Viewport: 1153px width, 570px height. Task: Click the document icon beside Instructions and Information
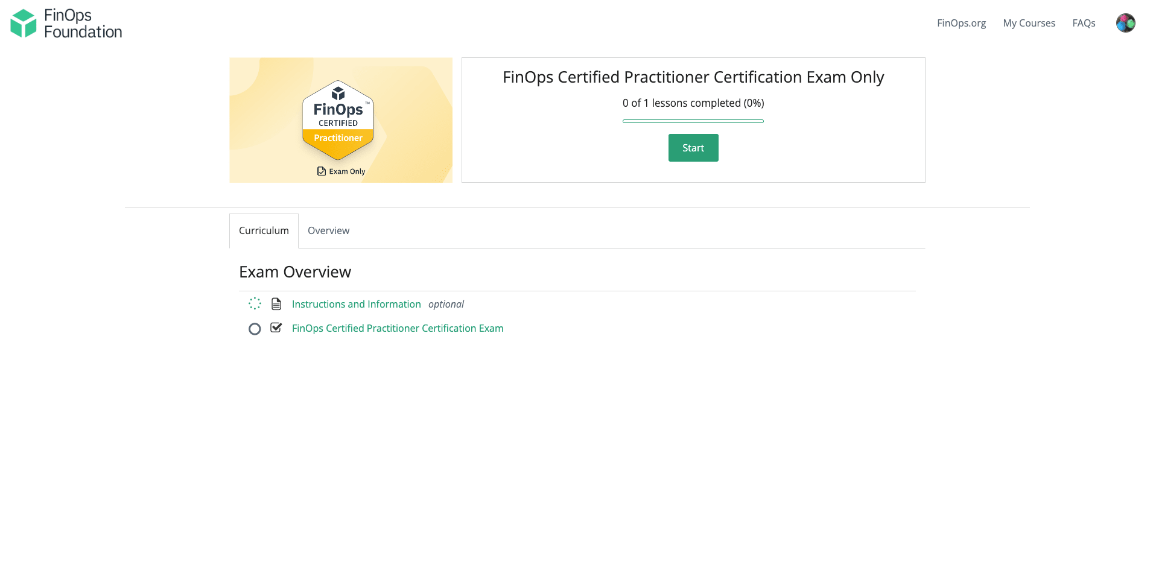point(276,304)
